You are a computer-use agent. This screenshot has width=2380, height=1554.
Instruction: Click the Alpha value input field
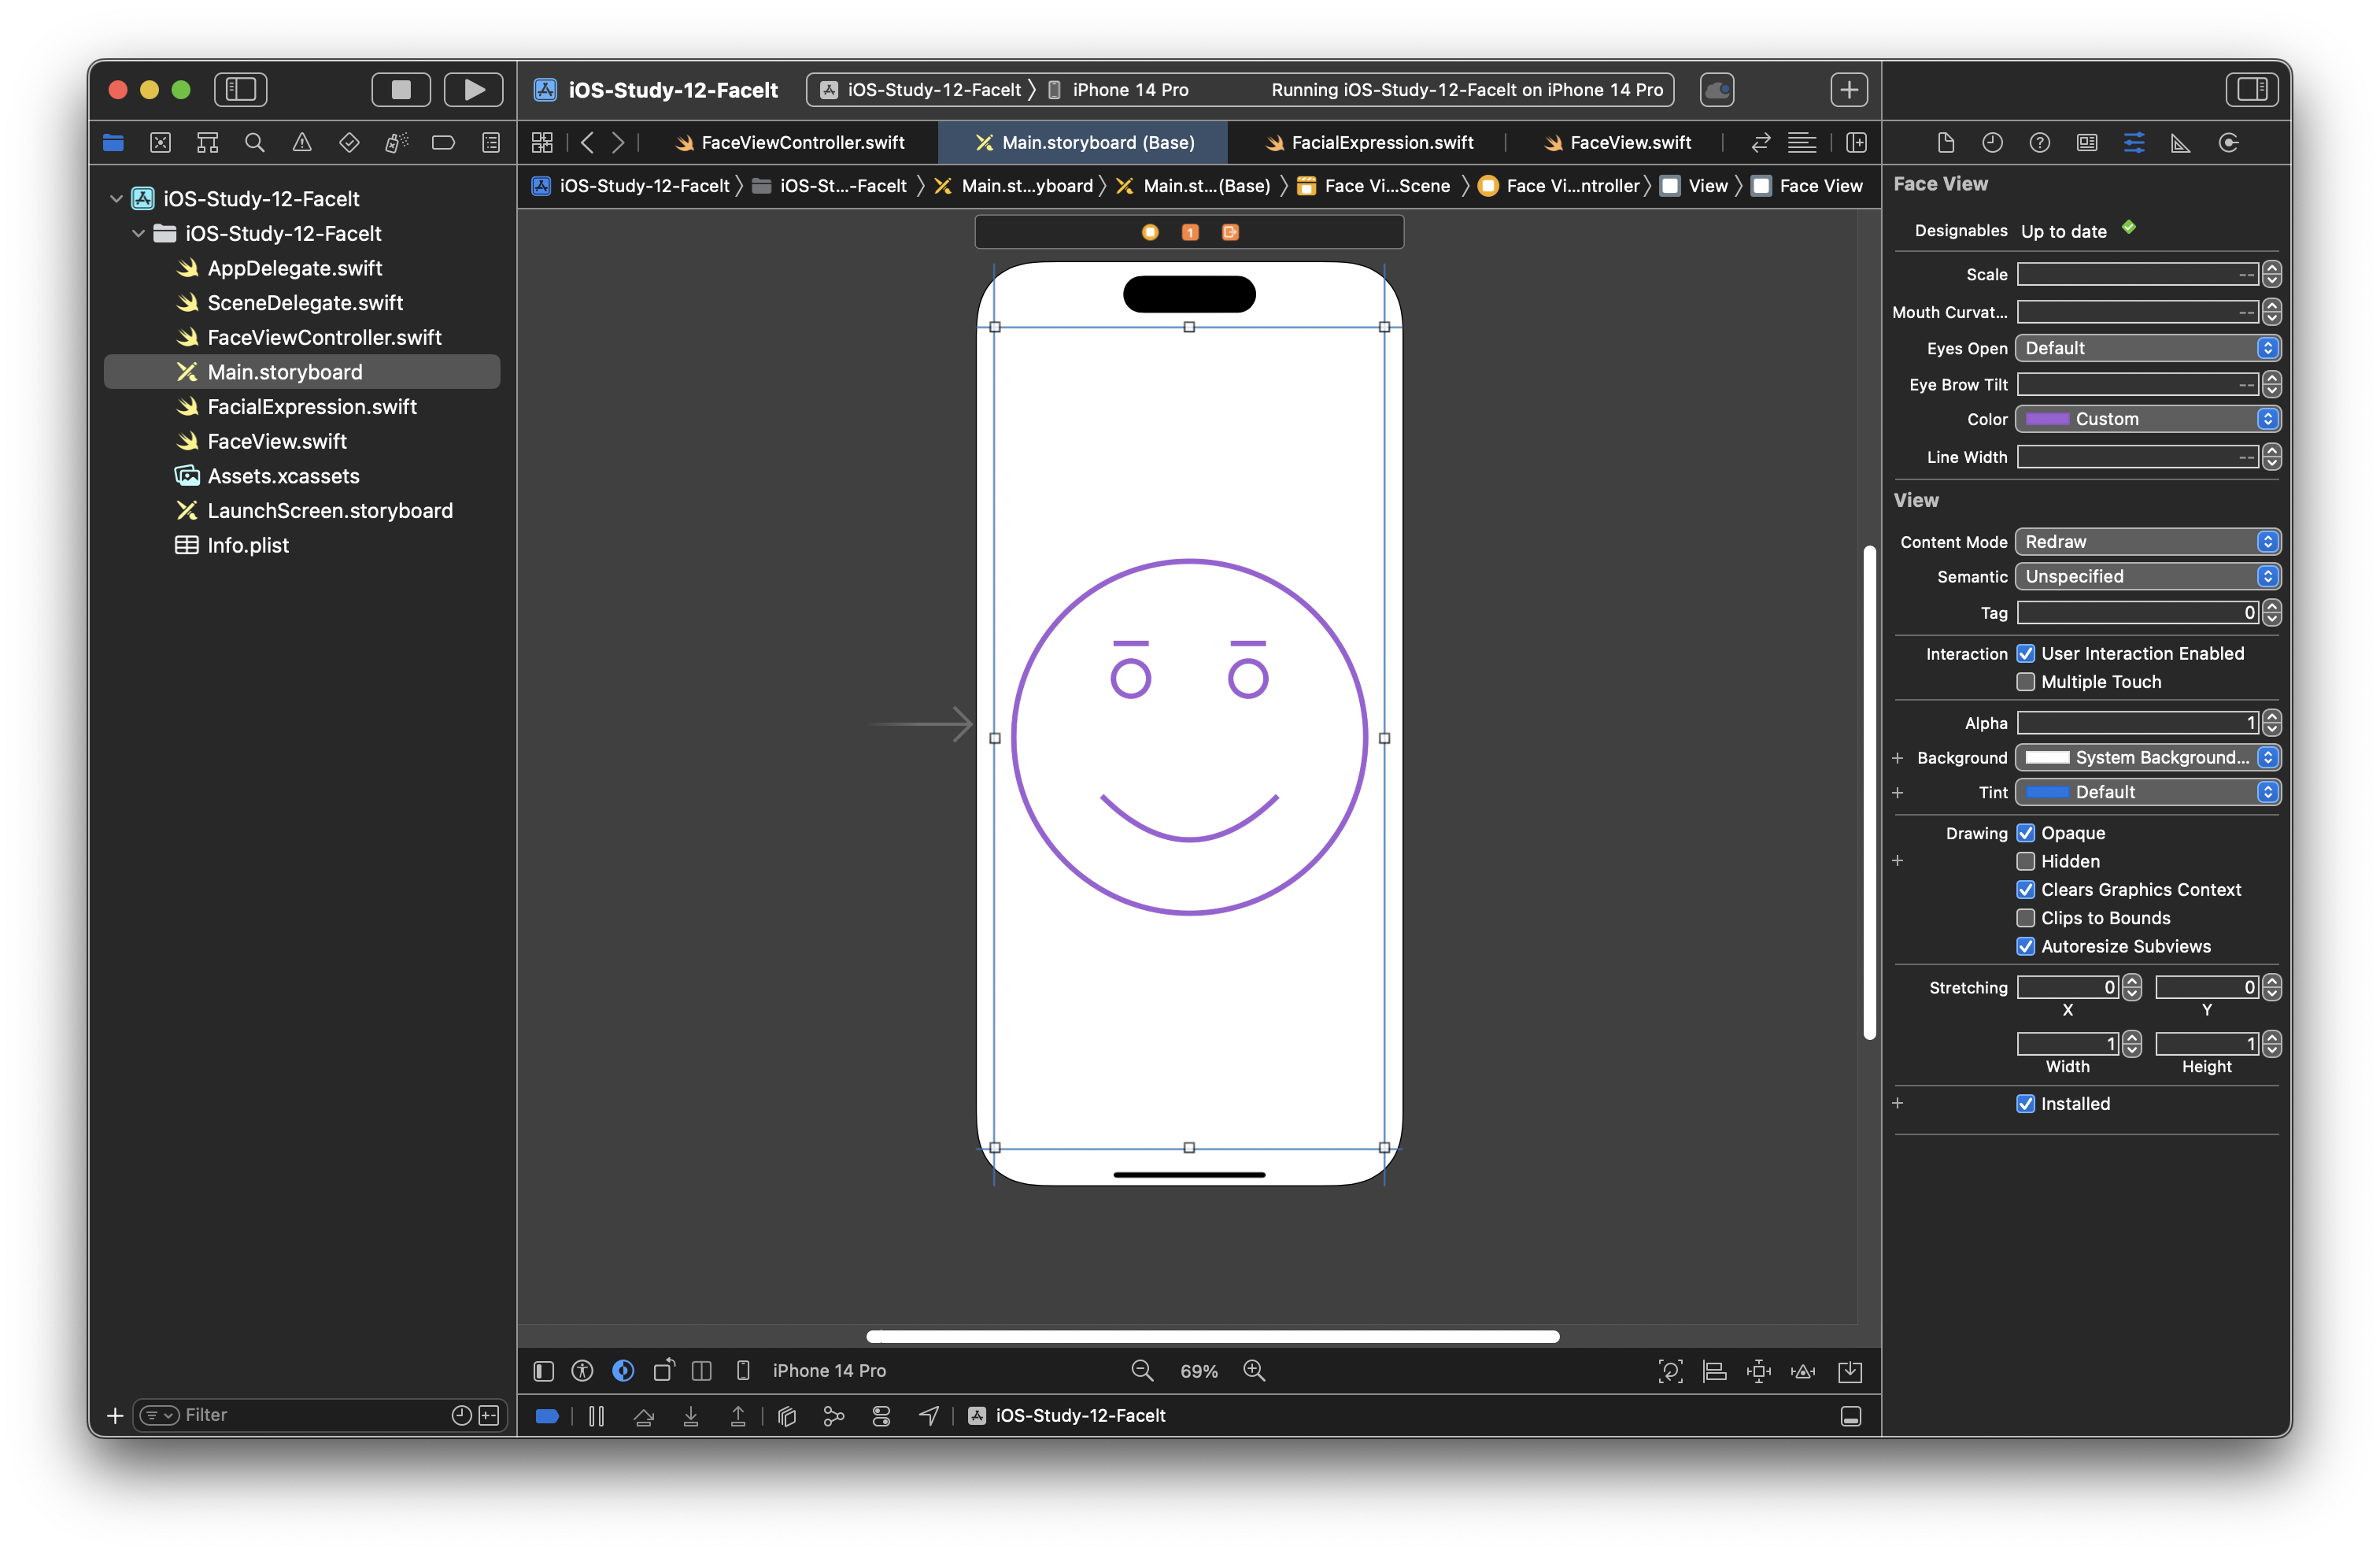pos(2136,723)
